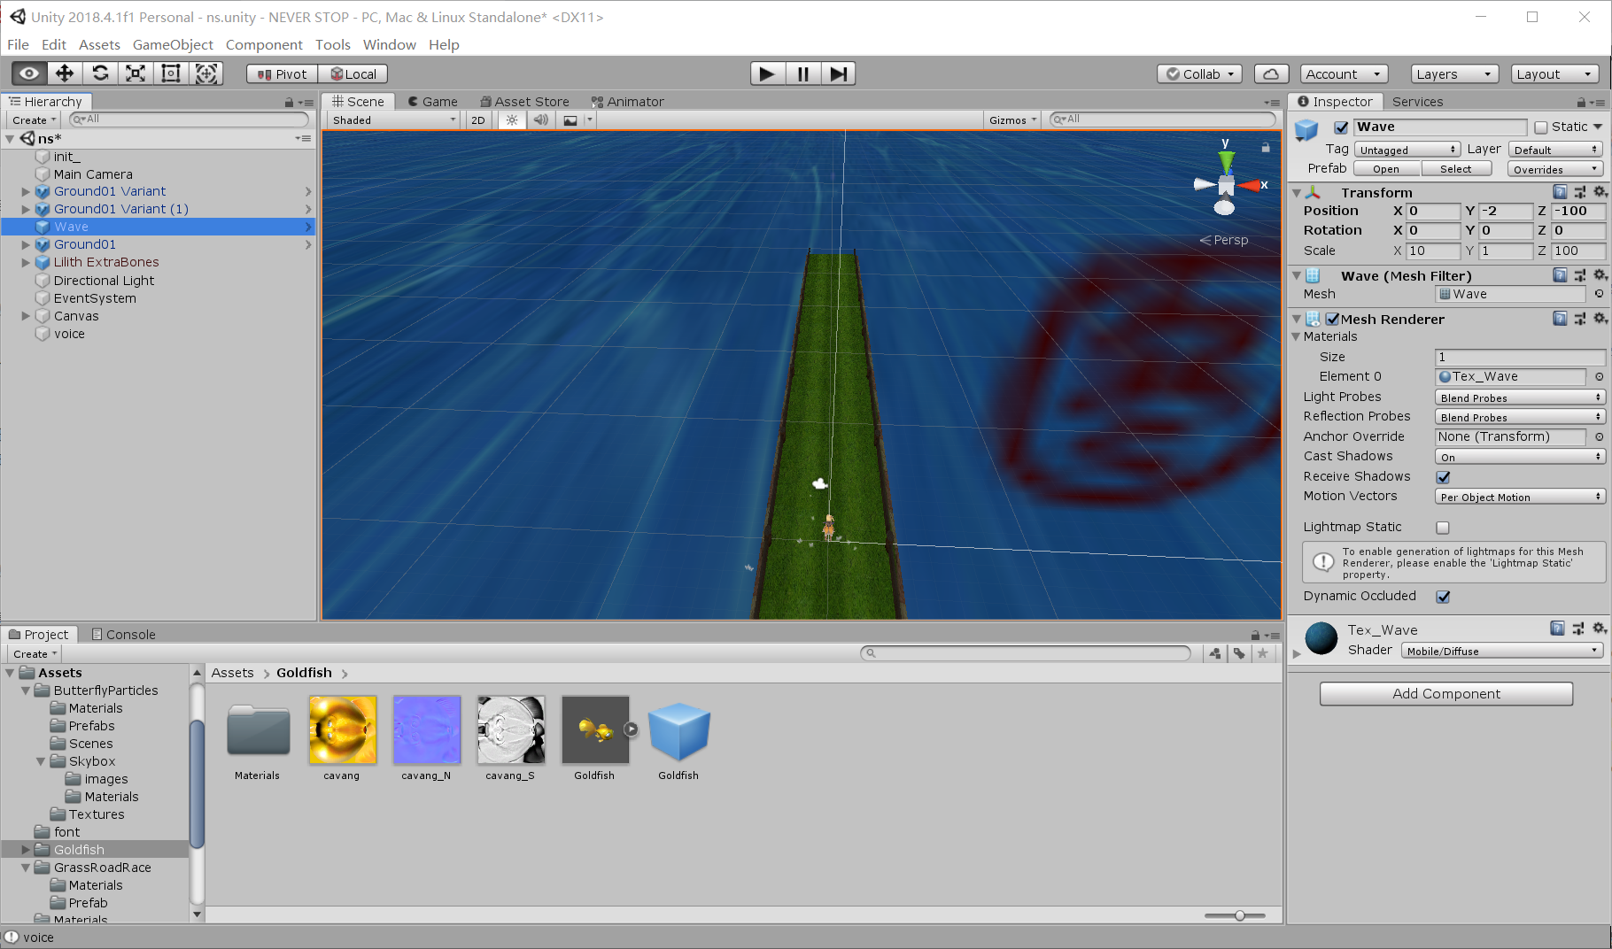This screenshot has width=1612, height=949.
Task: Click the Add Component button
Action: tap(1445, 693)
